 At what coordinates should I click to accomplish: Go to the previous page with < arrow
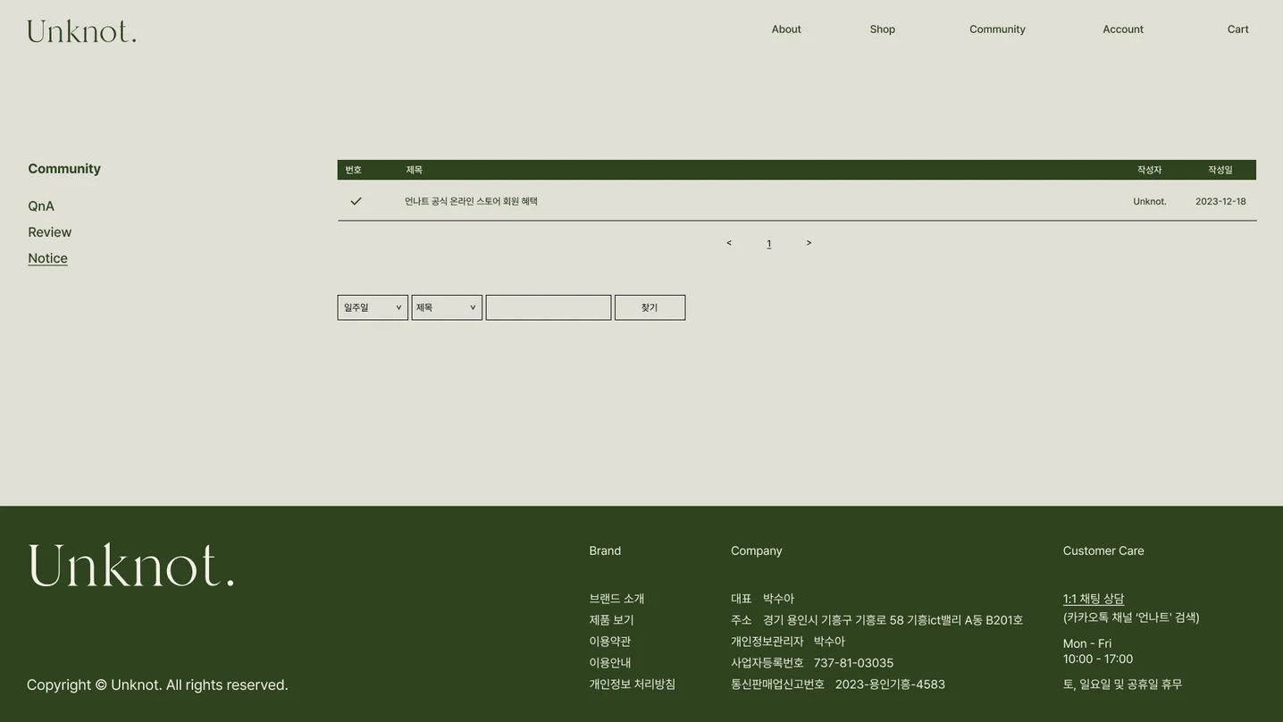[729, 243]
